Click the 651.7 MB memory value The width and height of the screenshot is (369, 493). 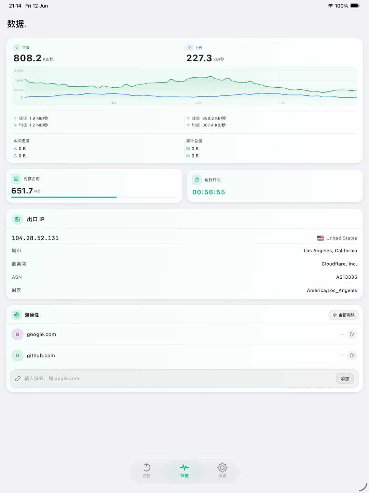[26, 191]
